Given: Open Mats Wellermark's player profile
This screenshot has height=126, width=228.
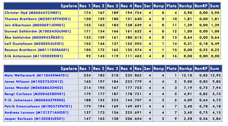Looking at the screenshot, I should (36, 75).
